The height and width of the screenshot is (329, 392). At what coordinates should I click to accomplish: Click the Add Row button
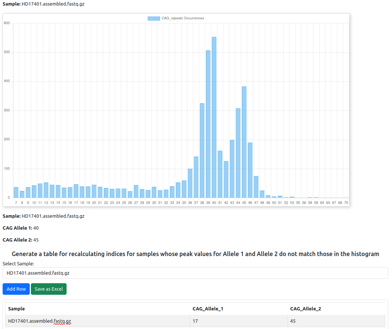(x=16, y=289)
